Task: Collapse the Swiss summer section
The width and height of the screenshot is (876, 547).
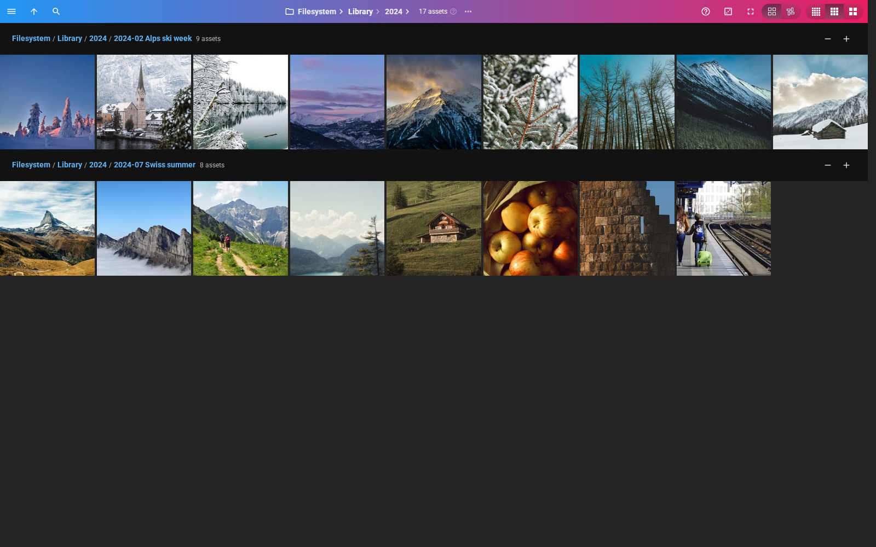Action: (828, 165)
